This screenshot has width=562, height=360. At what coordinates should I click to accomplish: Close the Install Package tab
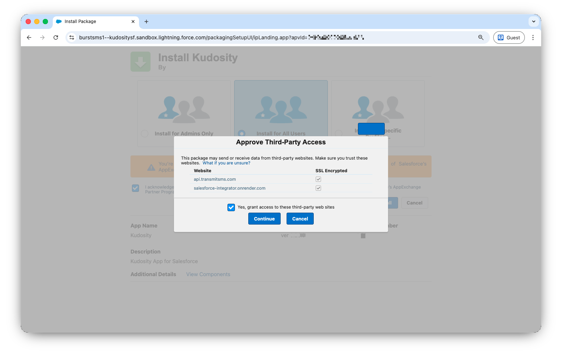133,22
